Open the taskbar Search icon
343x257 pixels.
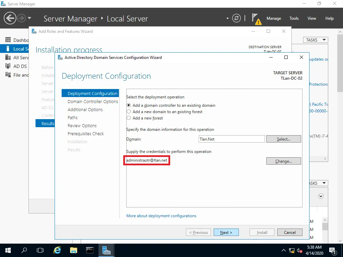click(x=24, y=250)
